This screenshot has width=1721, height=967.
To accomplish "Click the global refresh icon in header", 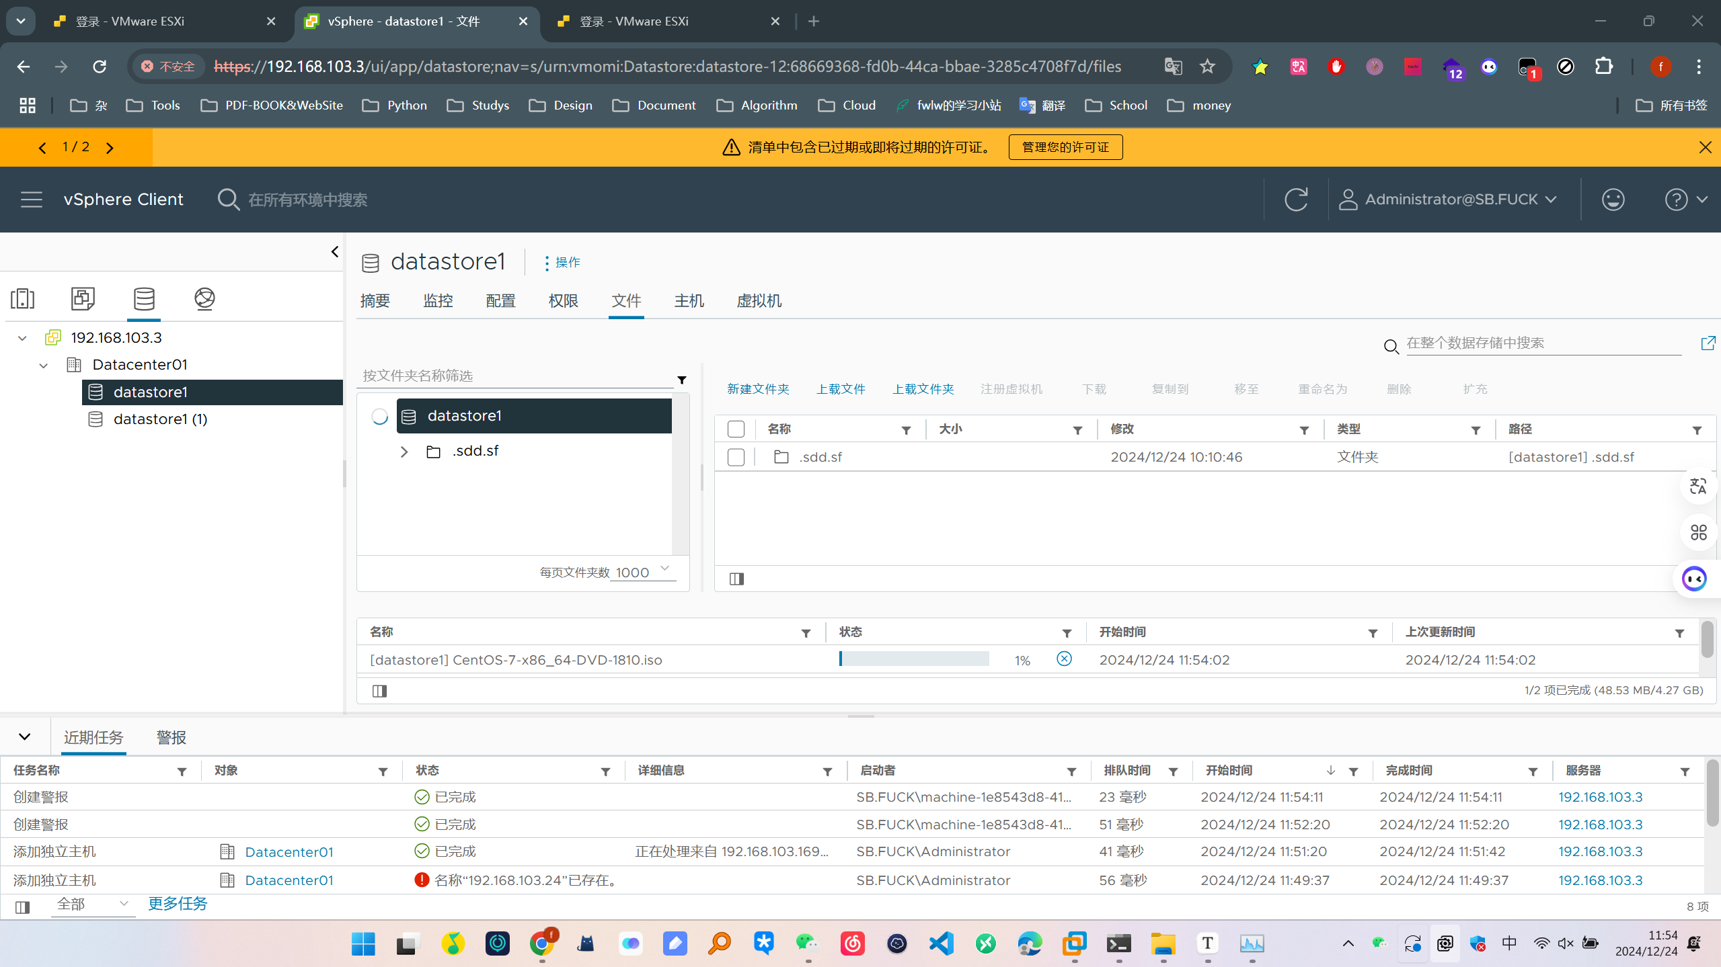I will pos(1296,200).
